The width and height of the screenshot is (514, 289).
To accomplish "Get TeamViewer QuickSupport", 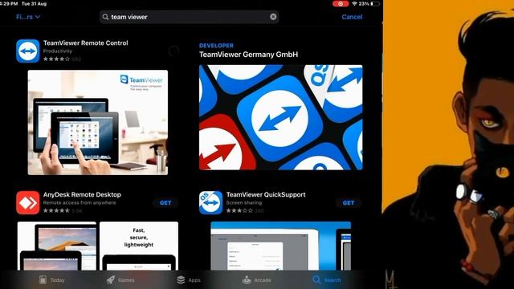I will coord(349,203).
